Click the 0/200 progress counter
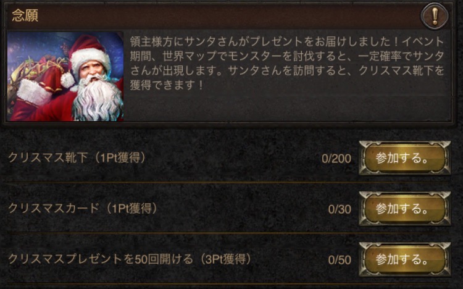463x289 pixels. click(x=336, y=159)
